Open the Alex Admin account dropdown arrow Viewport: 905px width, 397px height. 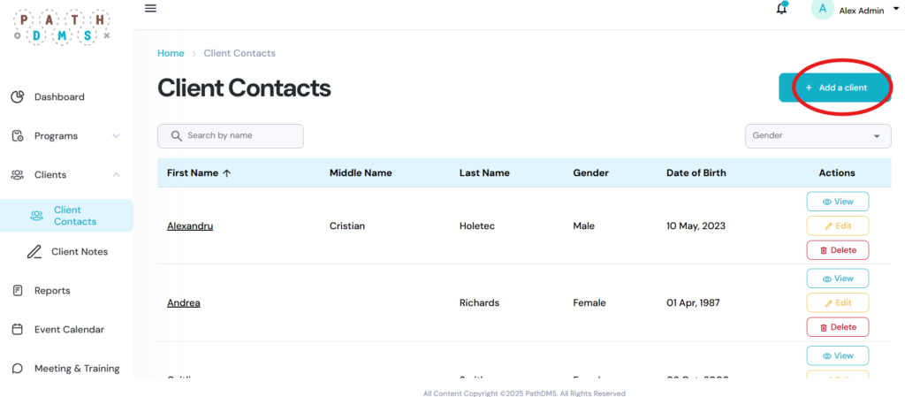click(x=895, y=8)
